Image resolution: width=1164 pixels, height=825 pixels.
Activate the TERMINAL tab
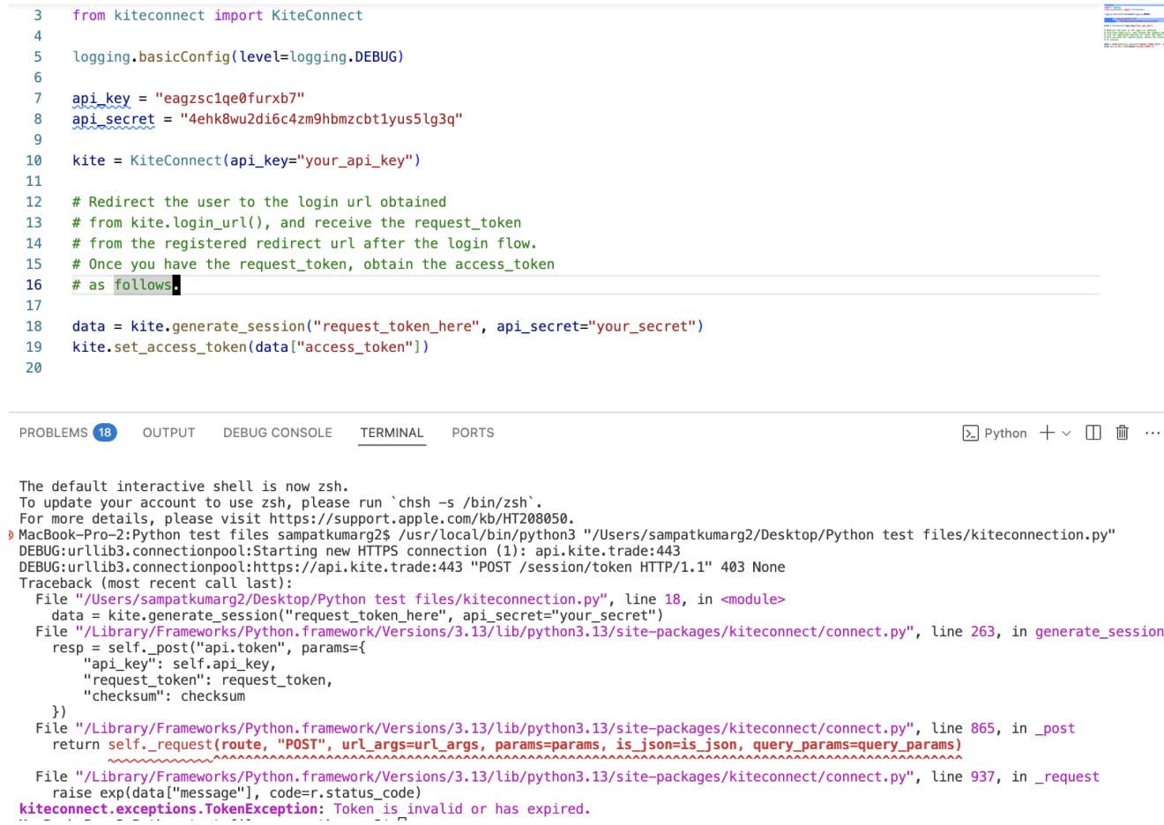pos(392,433)
